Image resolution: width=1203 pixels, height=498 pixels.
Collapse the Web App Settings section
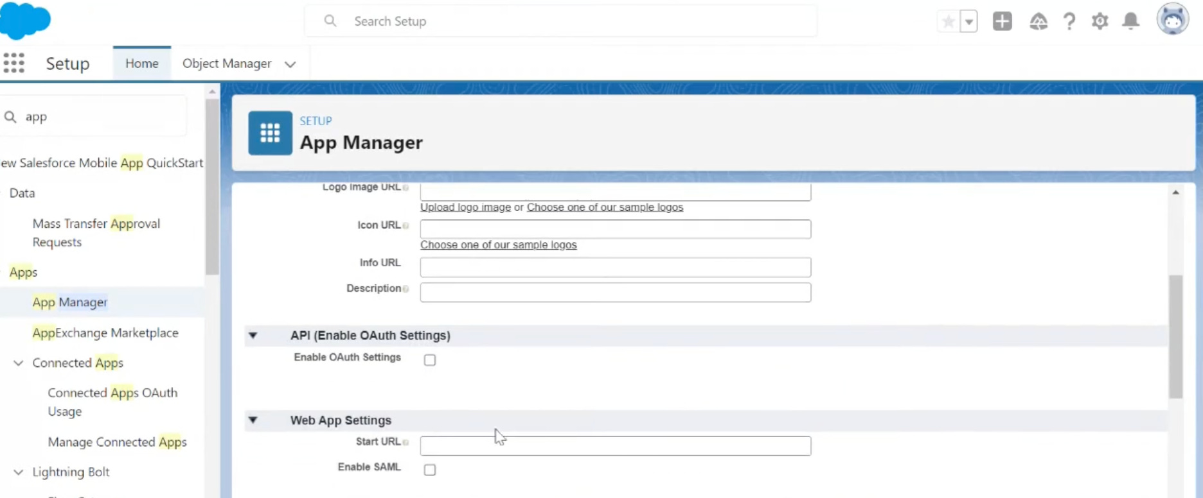click(253, 420)
